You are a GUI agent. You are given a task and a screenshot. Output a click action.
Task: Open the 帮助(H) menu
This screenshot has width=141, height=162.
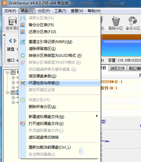click(x=94, y=11)
